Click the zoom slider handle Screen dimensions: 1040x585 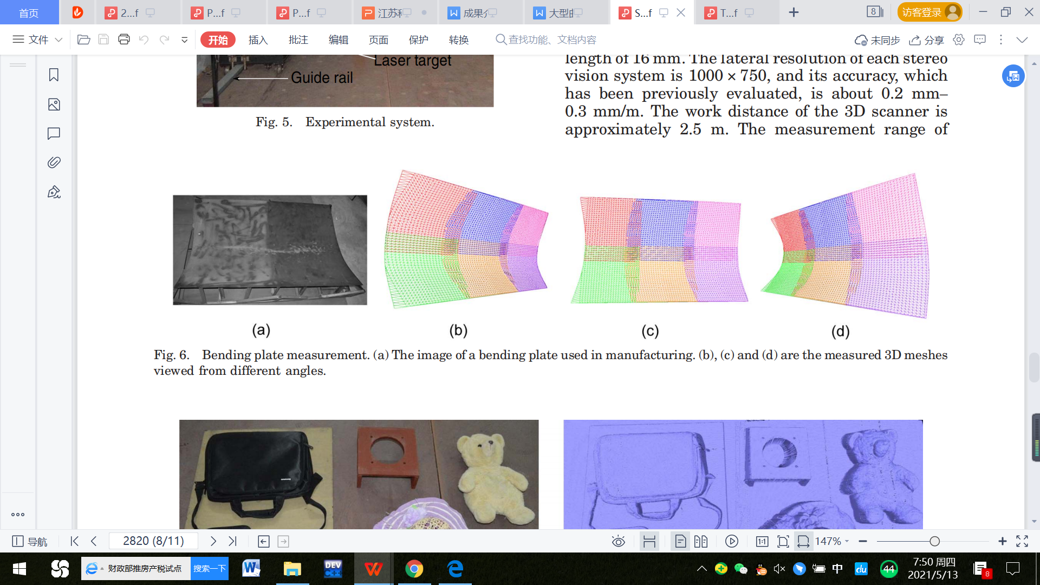pos(934,541)
